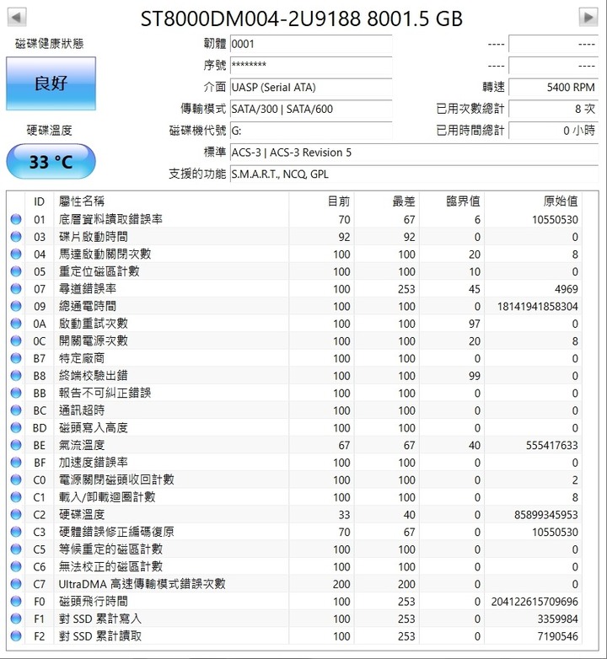Screen dimensions: 607x659
Task: Click the 最差 column header
Action: (387, 201)
